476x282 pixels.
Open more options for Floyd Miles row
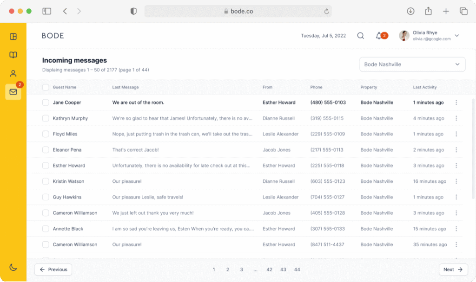tap(456, 134)
